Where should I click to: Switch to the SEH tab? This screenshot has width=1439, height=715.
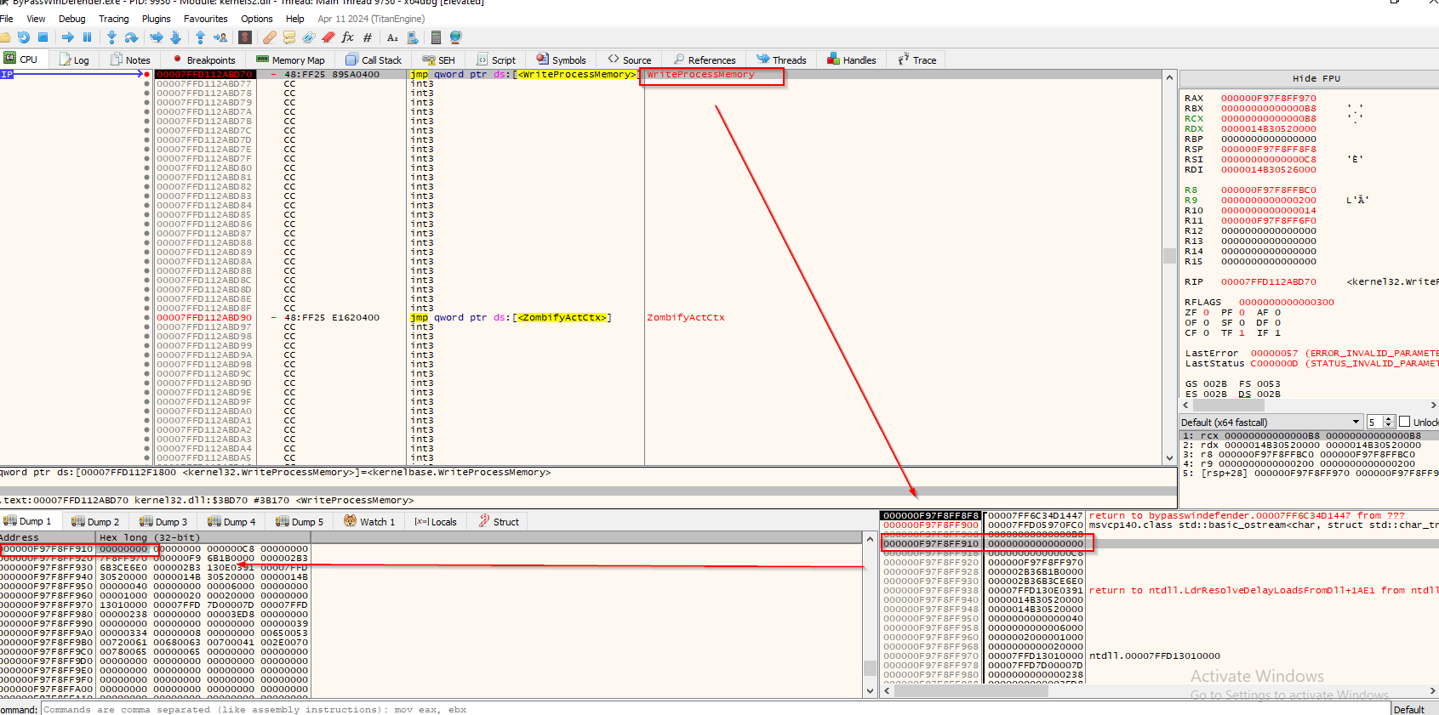439,60
